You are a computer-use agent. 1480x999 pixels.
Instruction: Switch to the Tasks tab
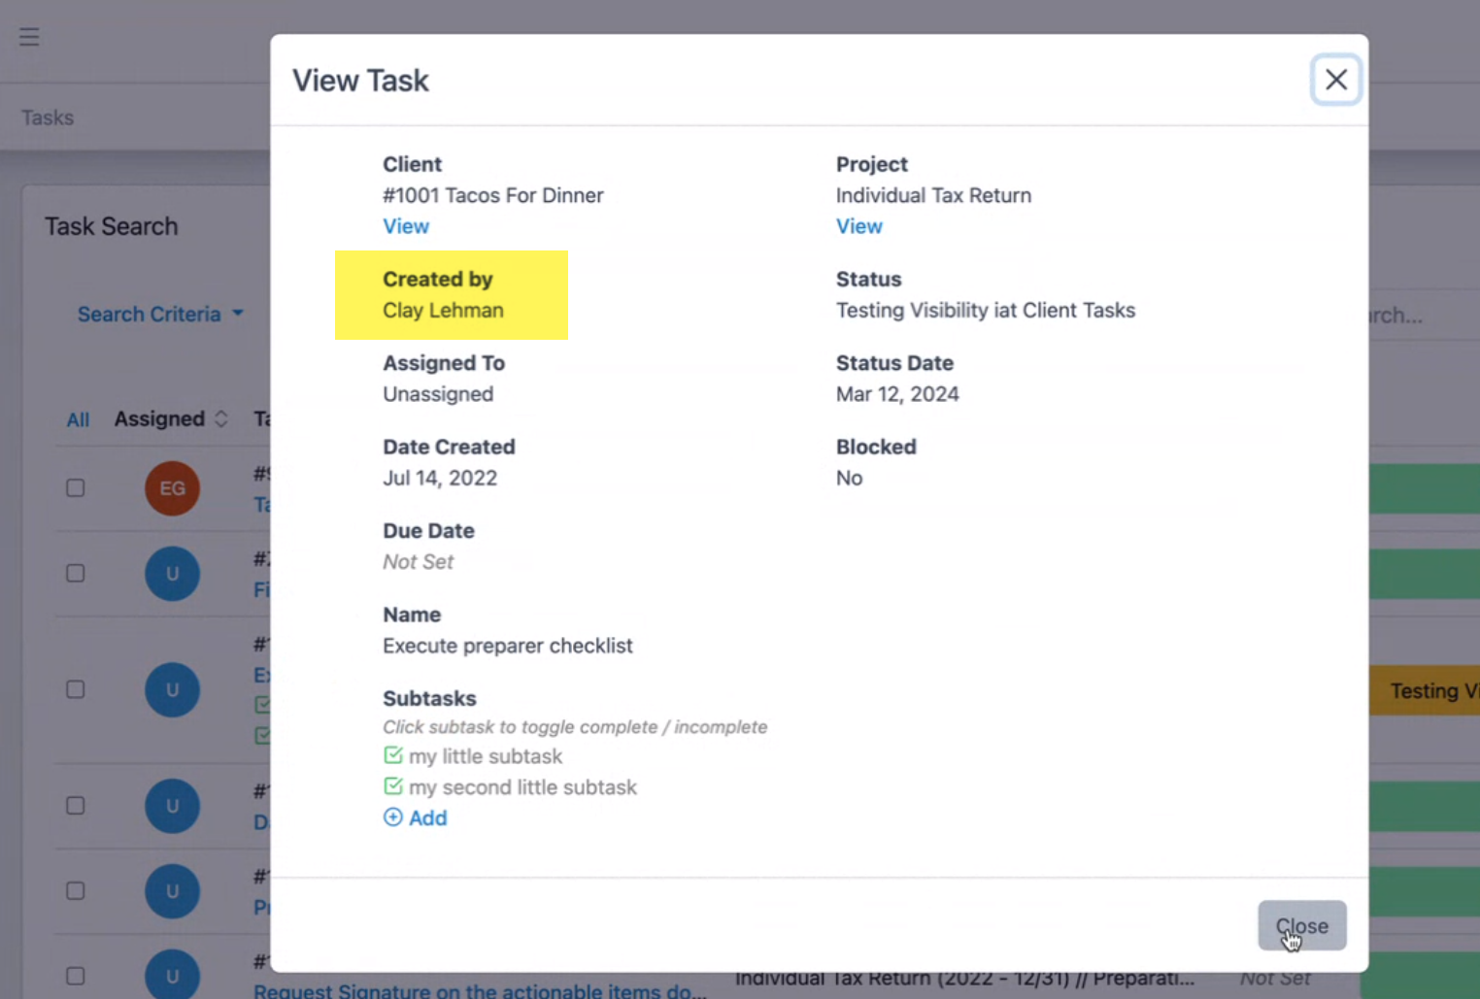point(48,117)
